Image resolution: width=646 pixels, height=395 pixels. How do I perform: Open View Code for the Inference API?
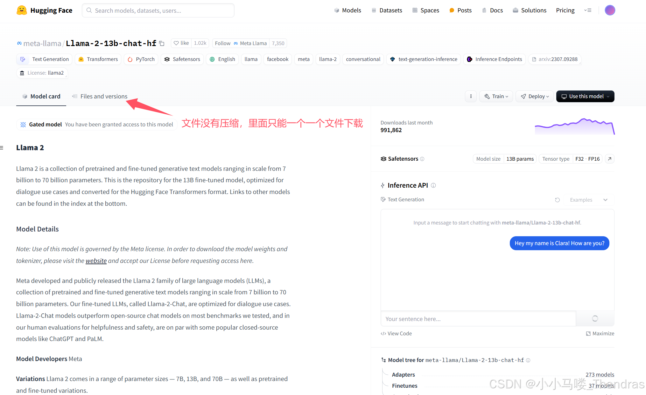pyautogui.click(x=396, y=333)
